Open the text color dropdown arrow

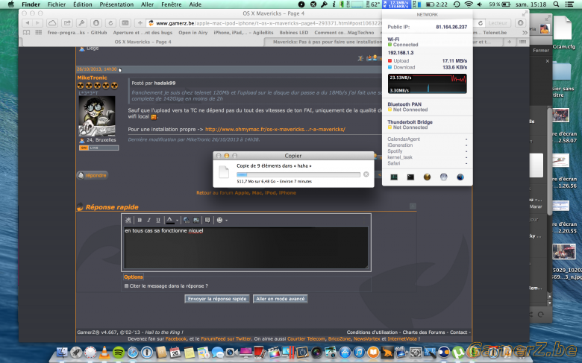point(177,220)
